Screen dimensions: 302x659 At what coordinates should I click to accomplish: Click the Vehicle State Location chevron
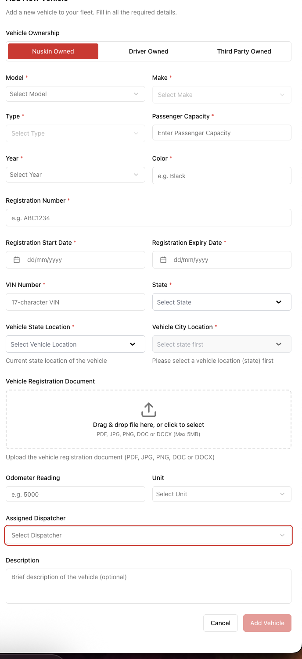133,344
